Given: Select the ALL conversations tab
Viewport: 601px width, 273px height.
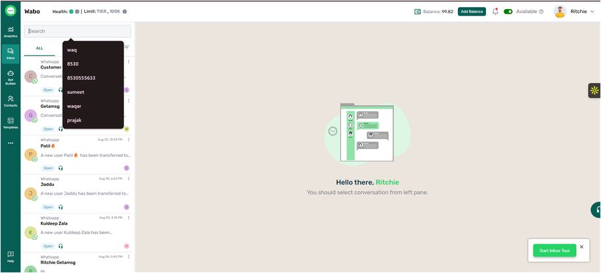Looking at the screenshot, I should tap(39, 48).
